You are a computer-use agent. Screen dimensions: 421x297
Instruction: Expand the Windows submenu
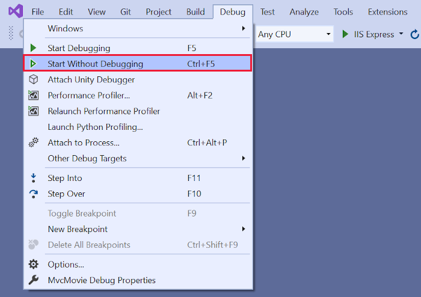pos(244,28)
